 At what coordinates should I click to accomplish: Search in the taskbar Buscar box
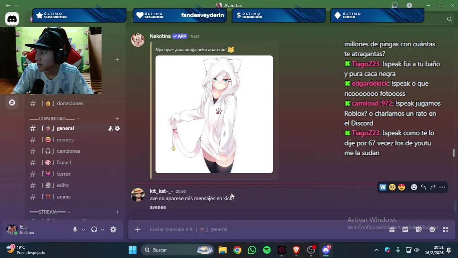tap(177, 250)
